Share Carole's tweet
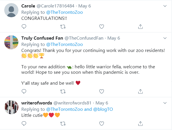Image resolution: width=172 pixels, height=130 pixels. [x=140, y=26]
